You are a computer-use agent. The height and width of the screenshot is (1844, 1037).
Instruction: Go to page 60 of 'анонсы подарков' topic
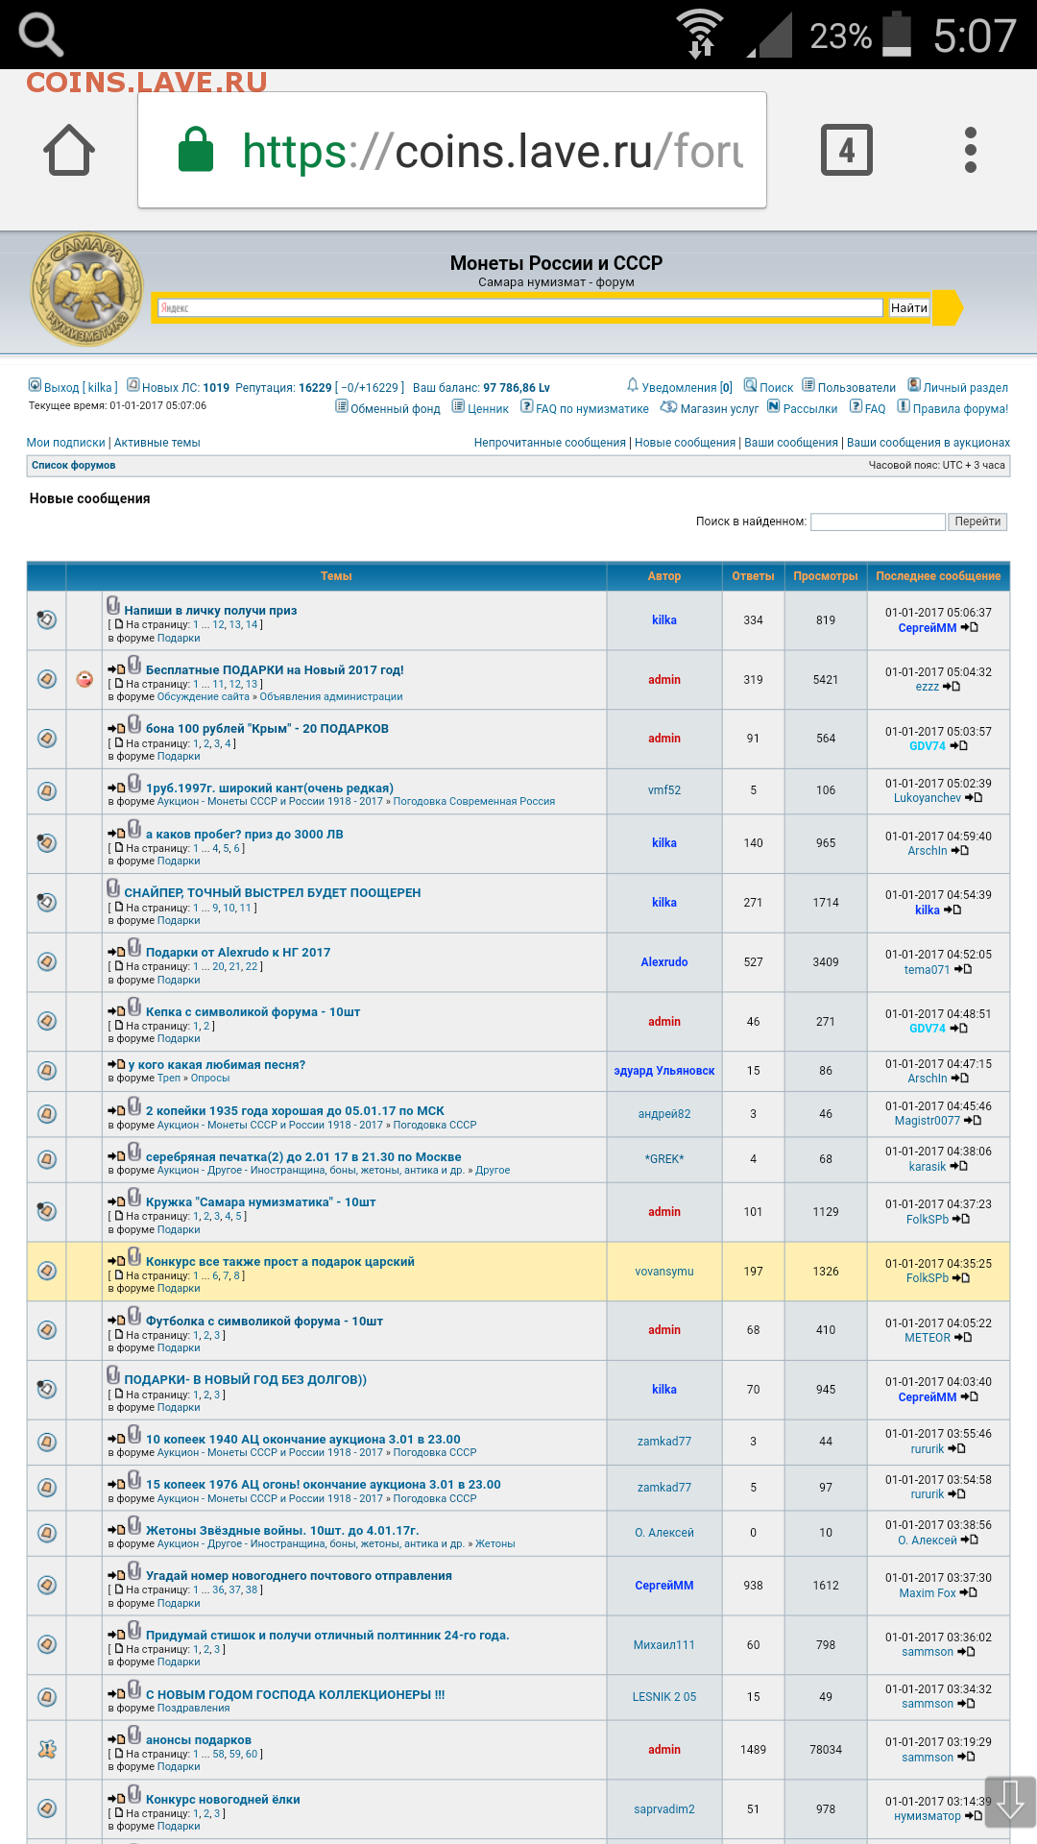click(x=252, y=1755)
